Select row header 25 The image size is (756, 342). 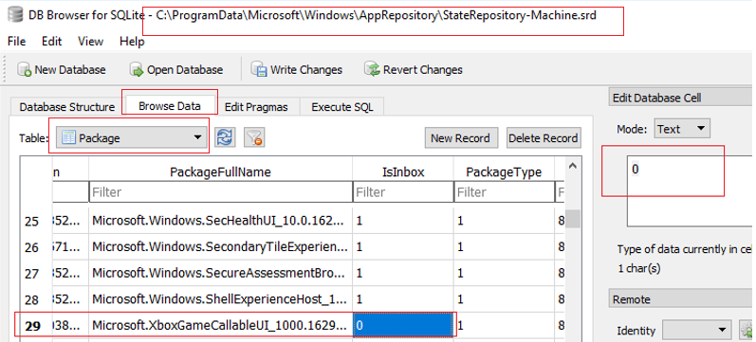32,221
